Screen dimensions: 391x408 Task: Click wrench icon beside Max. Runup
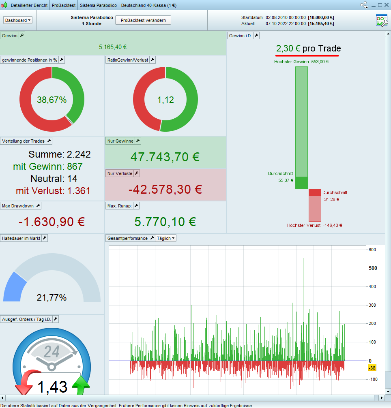pos(136,205)
